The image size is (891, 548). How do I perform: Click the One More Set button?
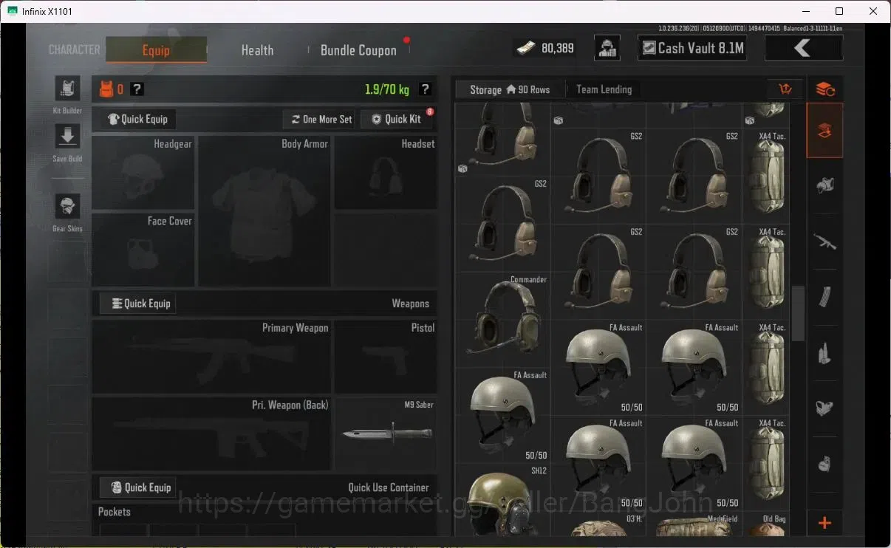(321, 119)
